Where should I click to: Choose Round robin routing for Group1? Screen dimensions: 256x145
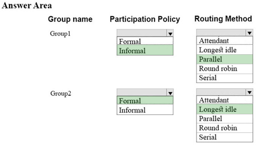pos(225,69)
